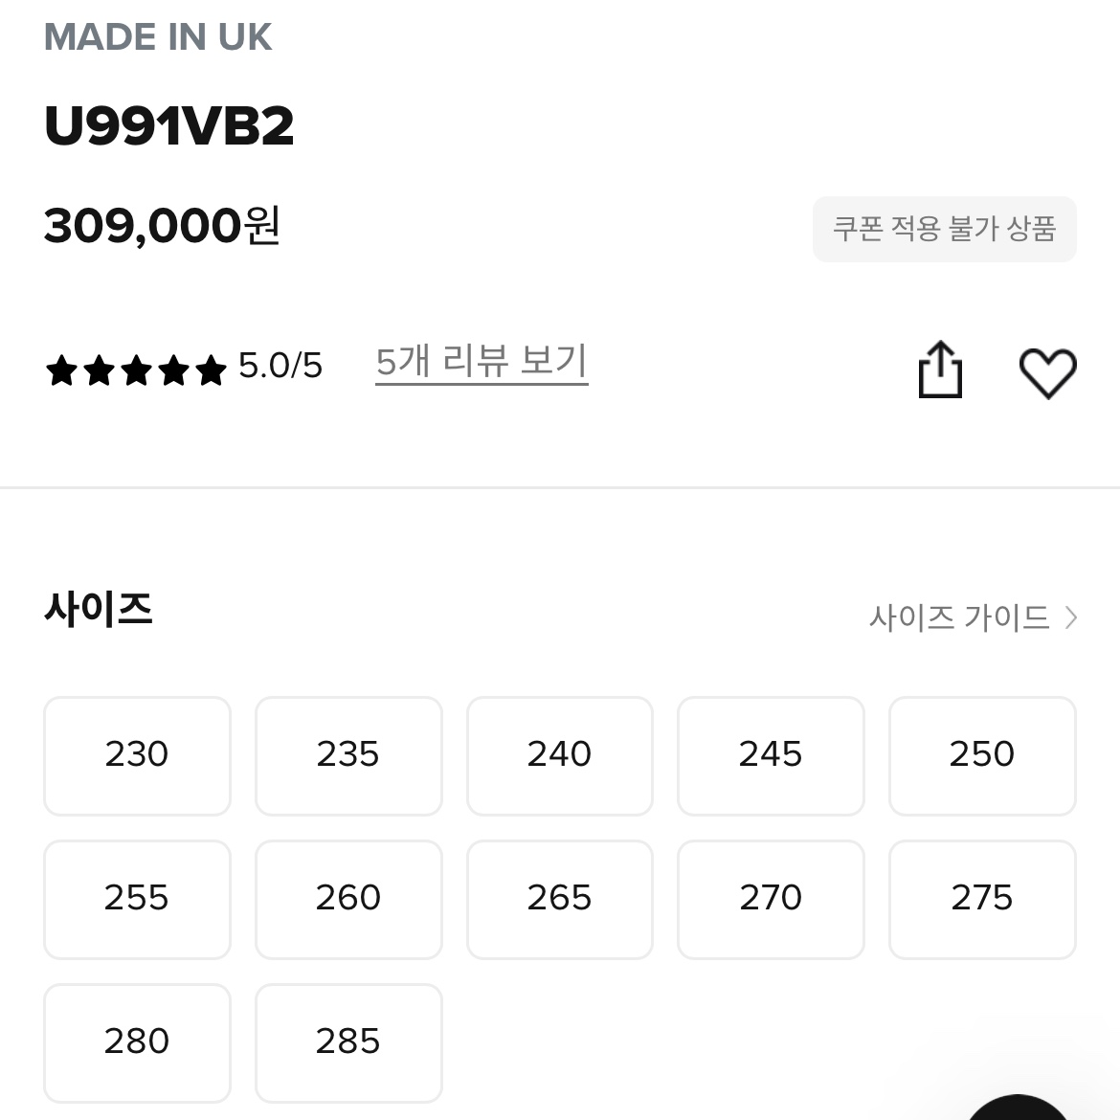The width and height of the screenshot is (1120, 1120).
Task: Tap the 쿠폰 적용 불가 상품 badge
Action: click(944, 230)
